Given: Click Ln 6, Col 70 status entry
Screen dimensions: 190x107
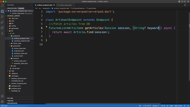Looking at the screenshot, I should [x=147, y=106].
